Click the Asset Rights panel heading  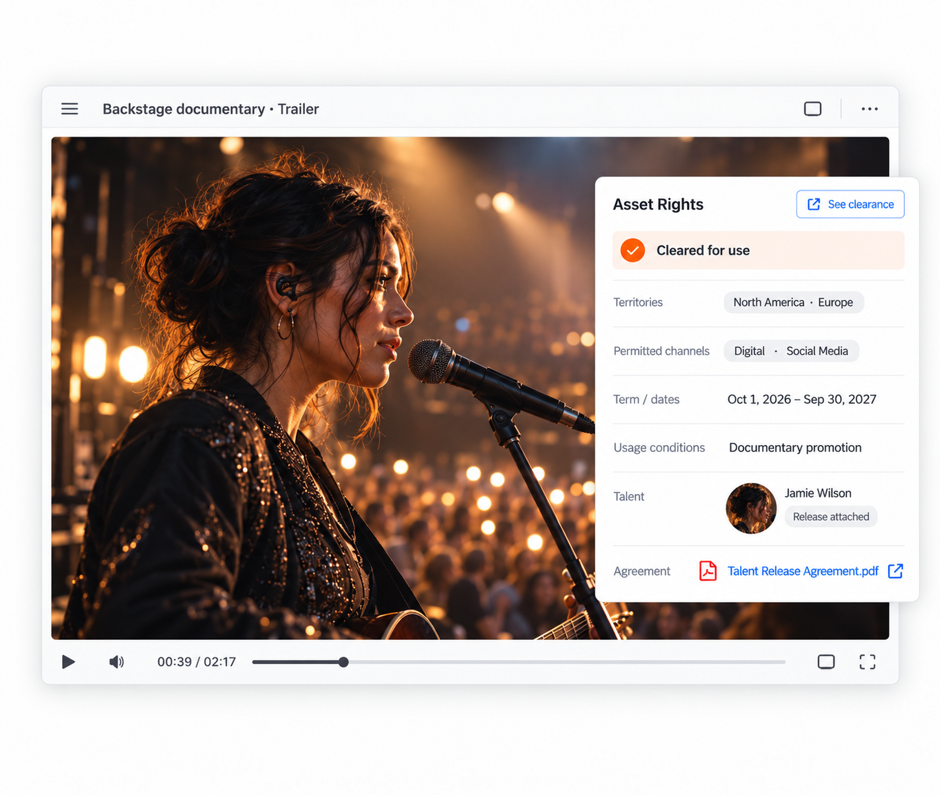coord(658,205)
